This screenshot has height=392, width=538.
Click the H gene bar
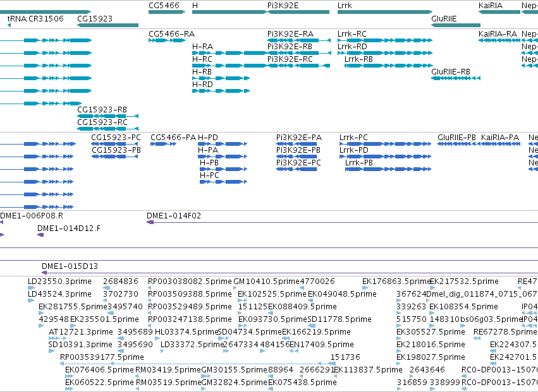pos(229,12)
